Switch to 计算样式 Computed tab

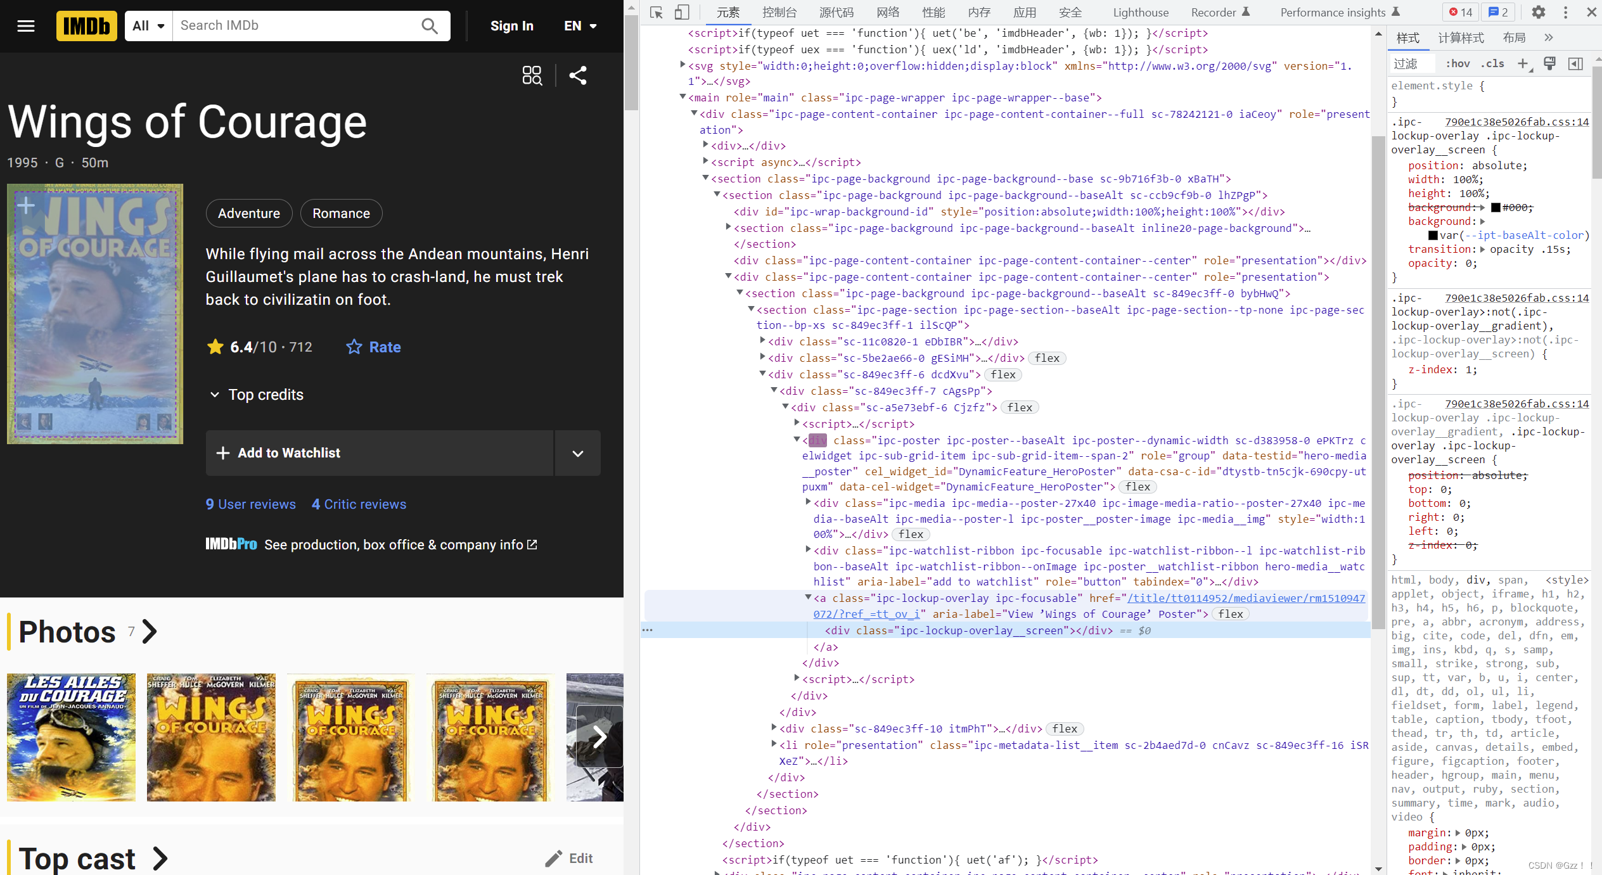tap(1461, 38)
